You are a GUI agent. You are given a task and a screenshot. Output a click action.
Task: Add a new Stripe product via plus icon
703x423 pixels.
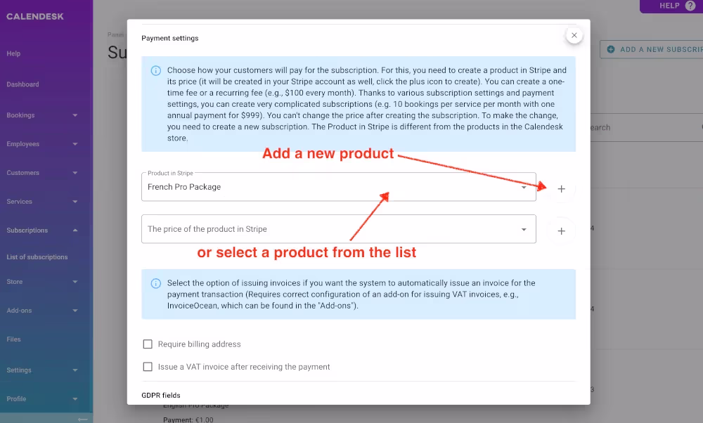[x=560, y=188]
